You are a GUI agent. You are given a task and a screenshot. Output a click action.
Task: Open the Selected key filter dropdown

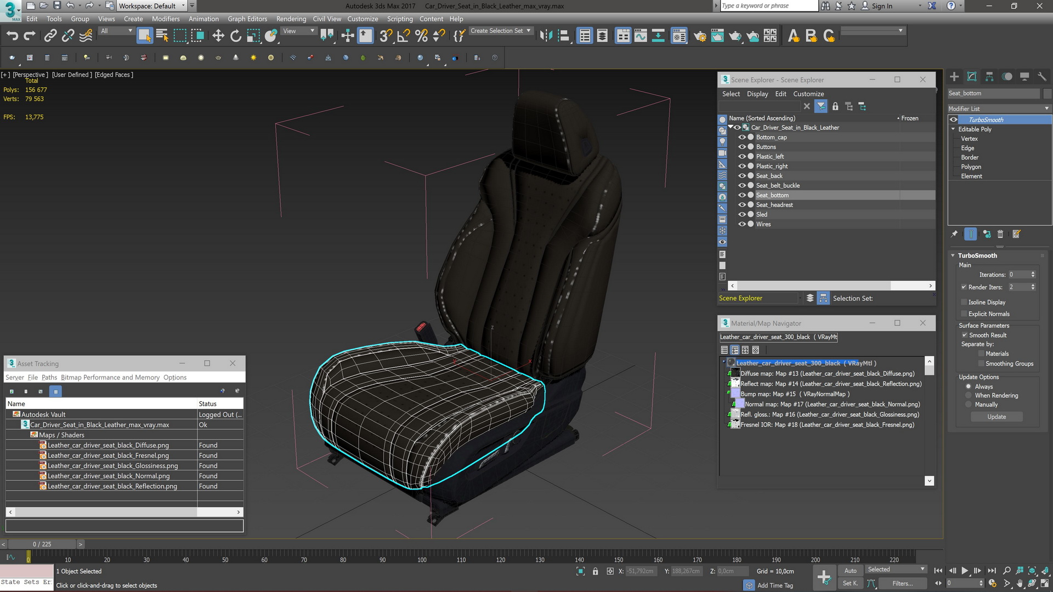896,570
